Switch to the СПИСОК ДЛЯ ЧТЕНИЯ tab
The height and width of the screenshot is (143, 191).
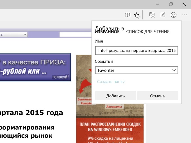point(148,32)
